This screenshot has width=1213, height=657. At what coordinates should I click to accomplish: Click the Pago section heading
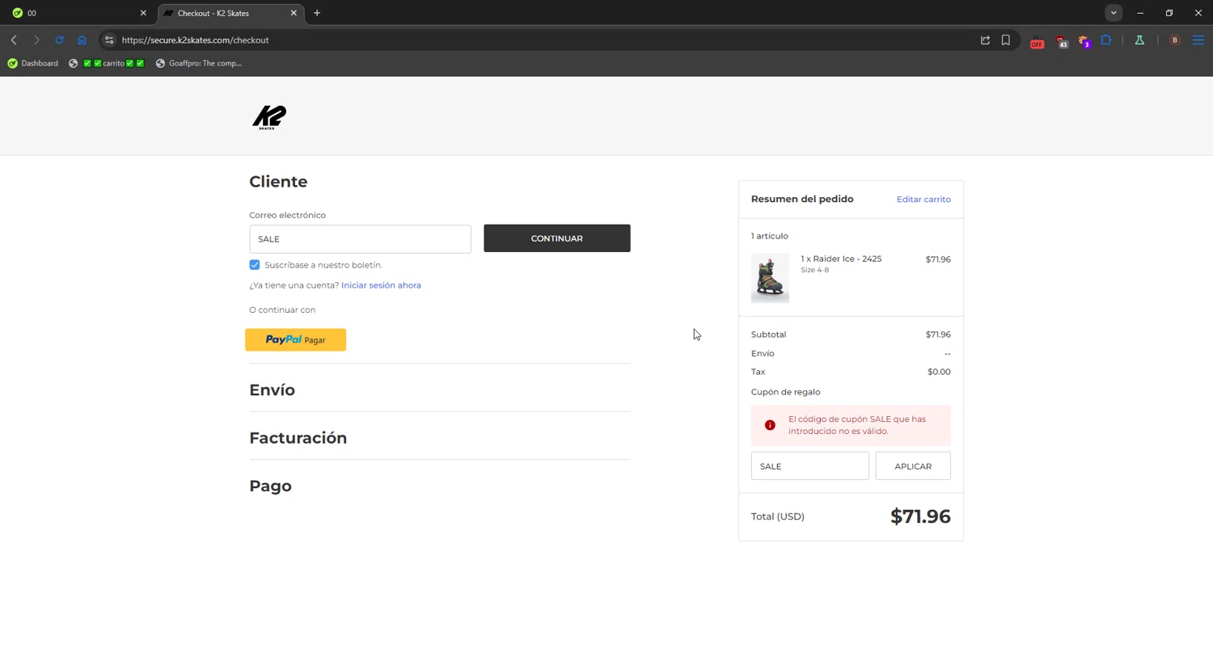(270, 486)
